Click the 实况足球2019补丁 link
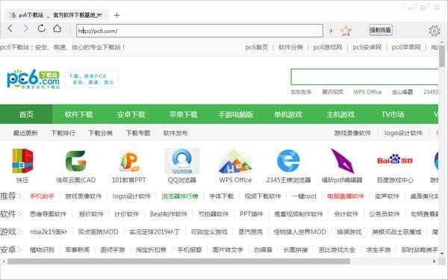 (x=155, y=231)
